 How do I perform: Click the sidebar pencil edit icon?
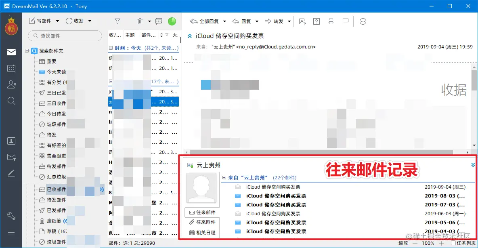click(x=11, y=173)
